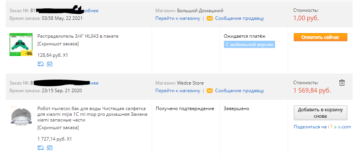
Task: Click envelope icon in Большой Домашний order
Action: [210, 18]
